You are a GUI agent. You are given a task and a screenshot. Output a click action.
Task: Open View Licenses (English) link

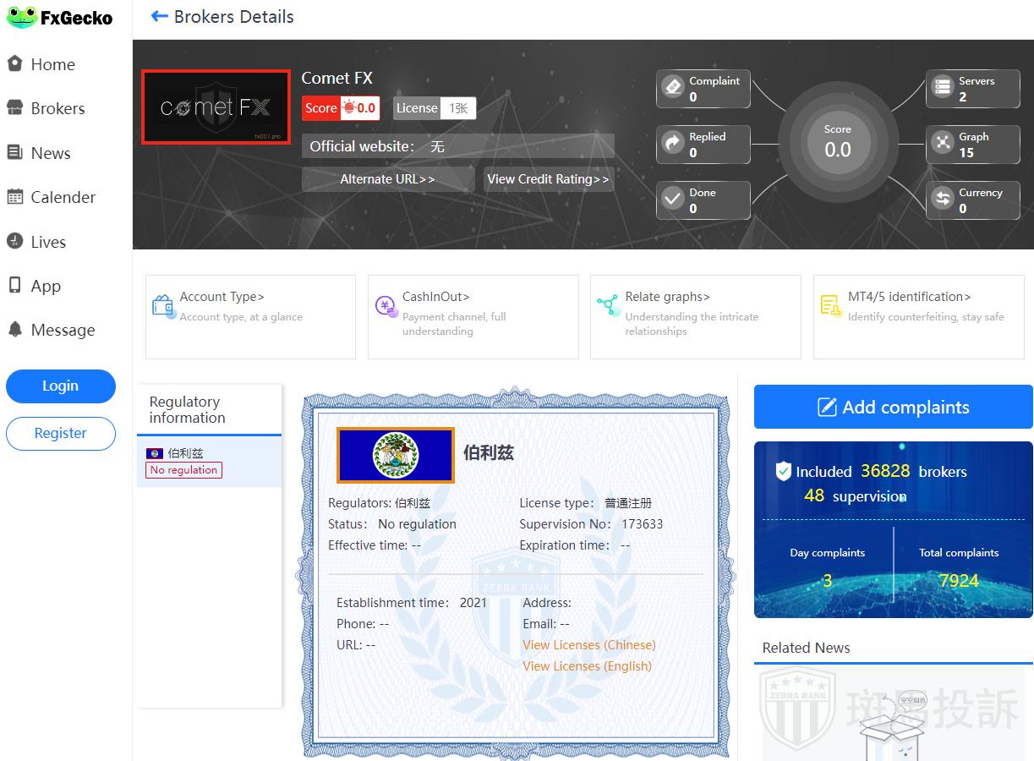click(x=587, y=666)
